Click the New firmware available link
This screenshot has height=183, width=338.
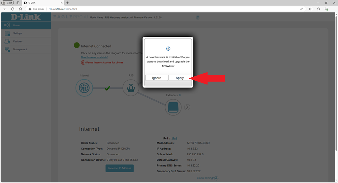[94, 57]
